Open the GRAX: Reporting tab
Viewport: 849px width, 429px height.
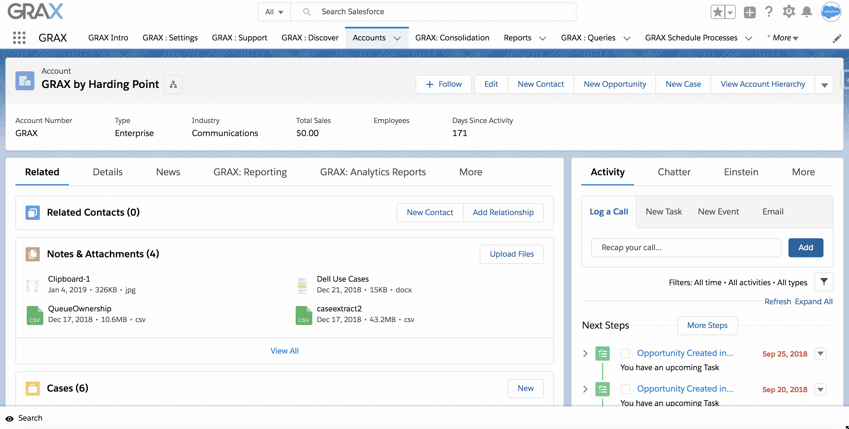click(x=250, y=172)
